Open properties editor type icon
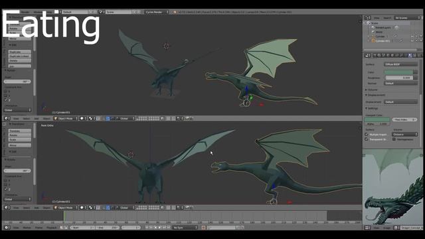 pyautogui.click(x=367, y=55)
